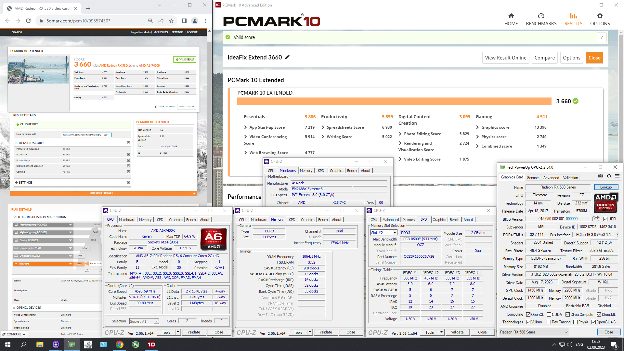Click Compare button in PCMark 10

545,58
